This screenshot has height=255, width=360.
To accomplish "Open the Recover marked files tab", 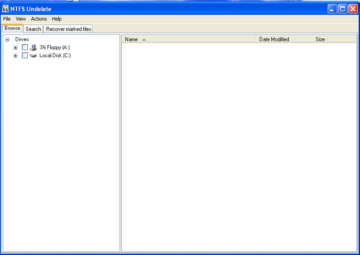I will [x=69, y=29].
